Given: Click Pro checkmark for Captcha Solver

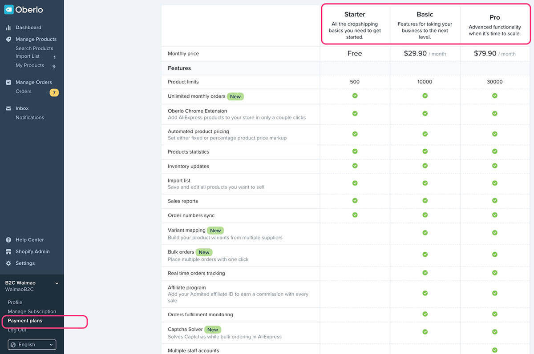Looking at the screenshot, I should [495, 332].
